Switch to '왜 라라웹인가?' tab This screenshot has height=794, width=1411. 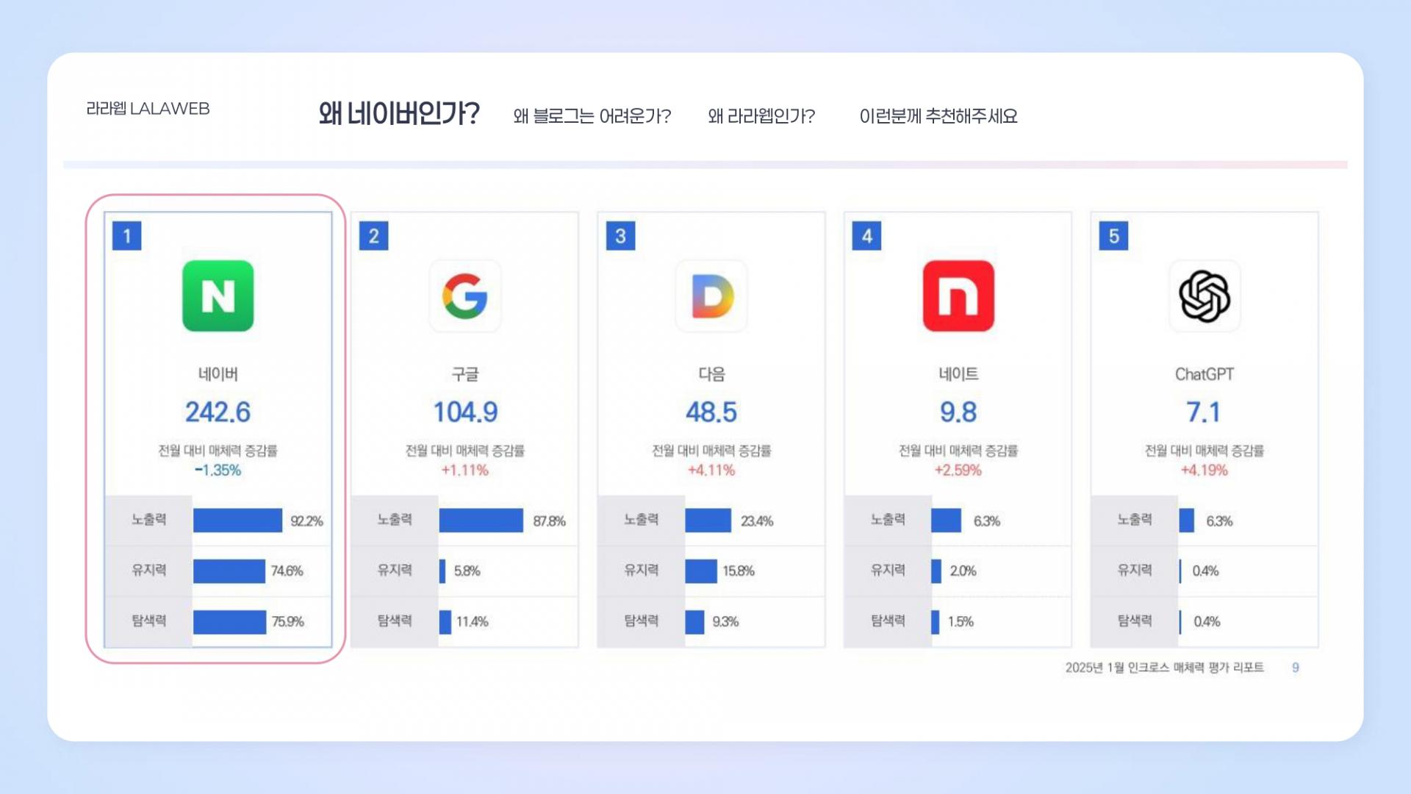click(x=761, y=116)
